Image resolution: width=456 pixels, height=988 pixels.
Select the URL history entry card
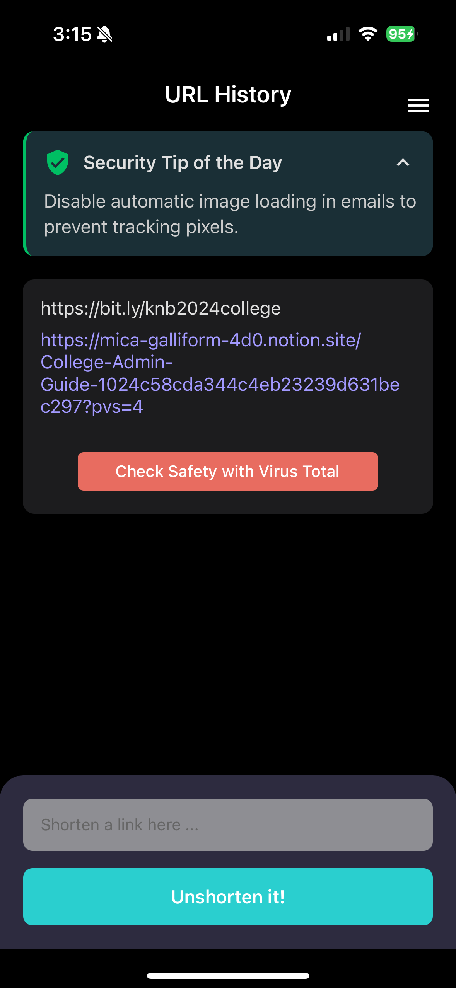click(x=228, y=397)
